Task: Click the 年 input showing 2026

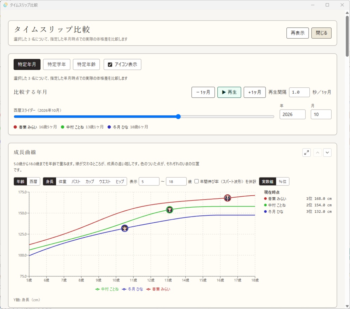Action: point(293,114)
